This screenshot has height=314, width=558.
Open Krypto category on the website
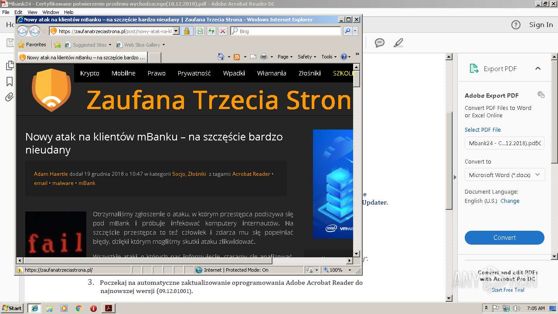[x=90, y=73]
